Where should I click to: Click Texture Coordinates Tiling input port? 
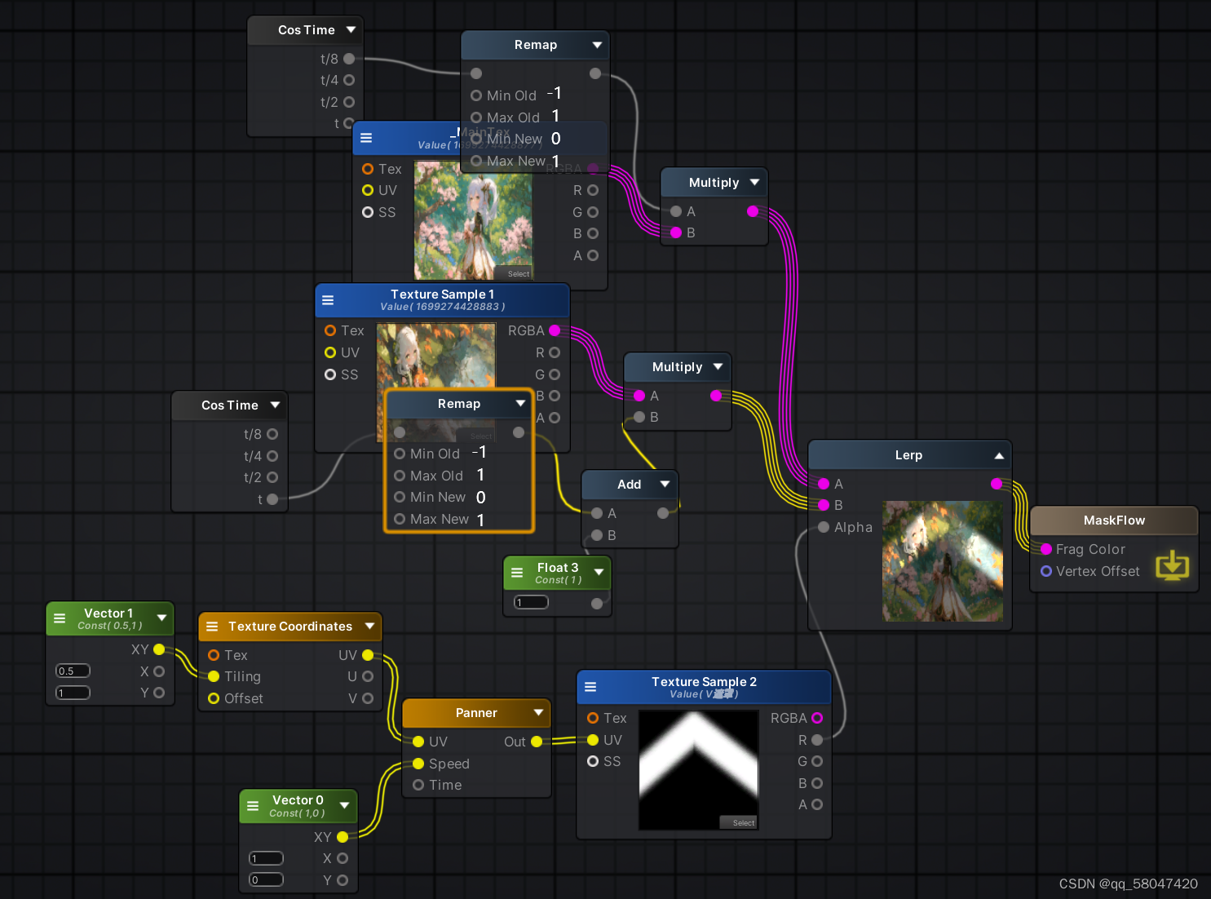(214, 676)
